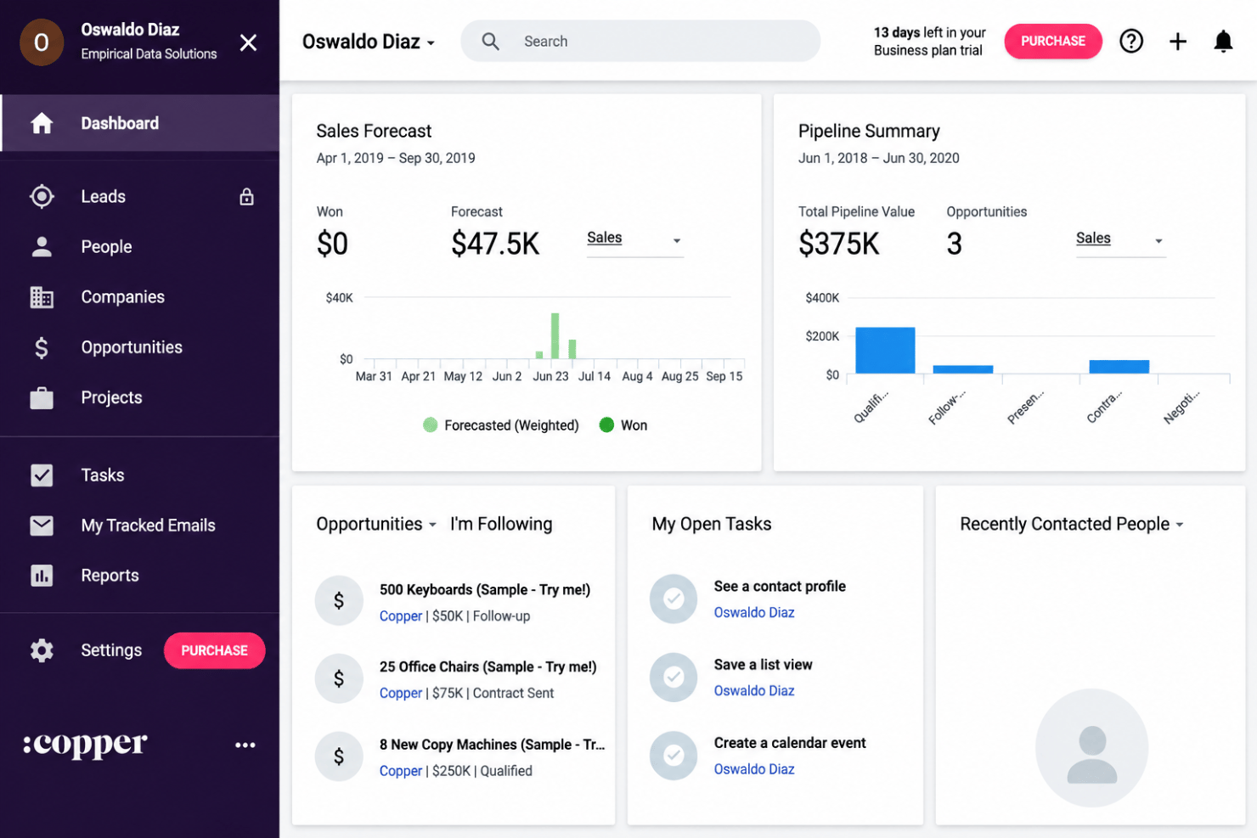The height and width of the screenshot is (838, 1257).
Task: Click the Dashboard home icon
Action: 42,124
